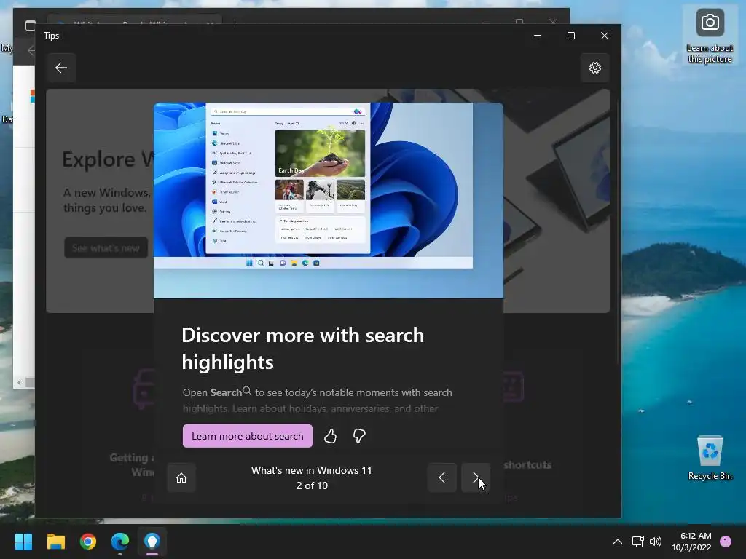Open Tips settings gear
This screenshot has width=746, height=559.
(x=594, y=68)
